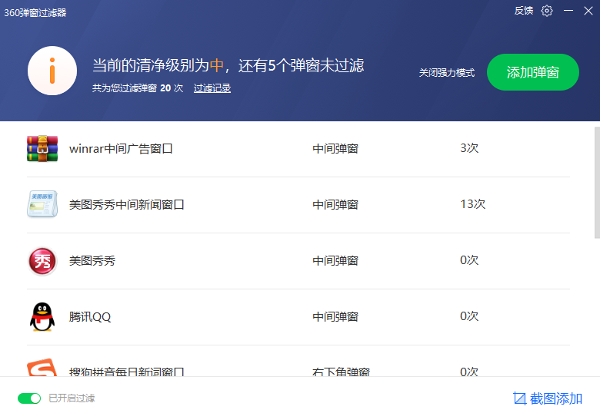This screenshot has height=413, width=600.
Task: Click the 腾讯QQ penguin icon
Action: [x=42, y=317]
